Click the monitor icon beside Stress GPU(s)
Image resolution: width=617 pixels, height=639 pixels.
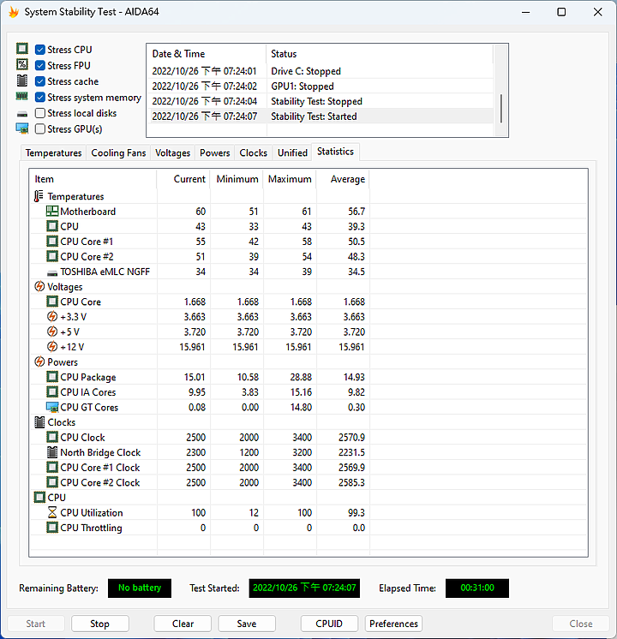point(22,128)
